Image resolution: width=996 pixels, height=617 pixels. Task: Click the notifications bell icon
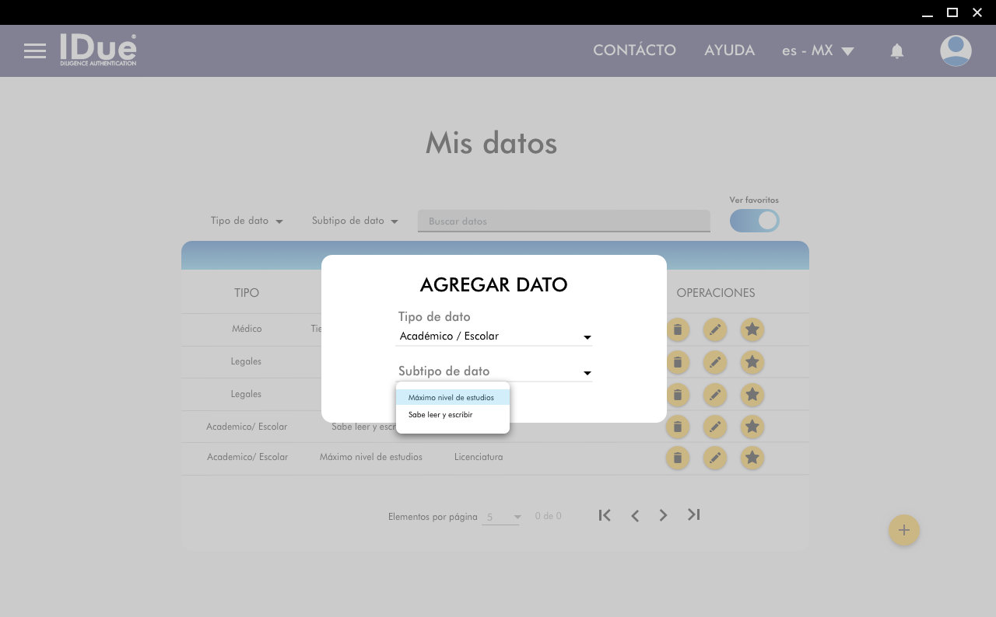(x=896, y=51)
